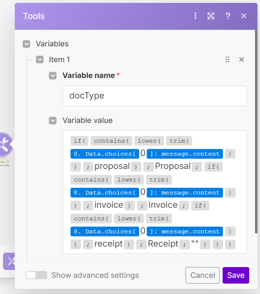The image size is (260, 294).
Task: Expand Tools dialog to full screen
Action: [211, 16]
